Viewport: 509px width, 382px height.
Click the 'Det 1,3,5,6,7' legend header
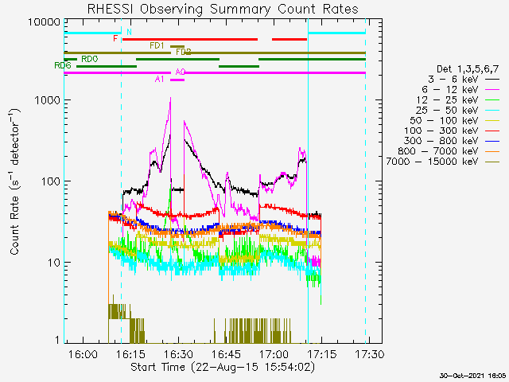tap(468, 69)
